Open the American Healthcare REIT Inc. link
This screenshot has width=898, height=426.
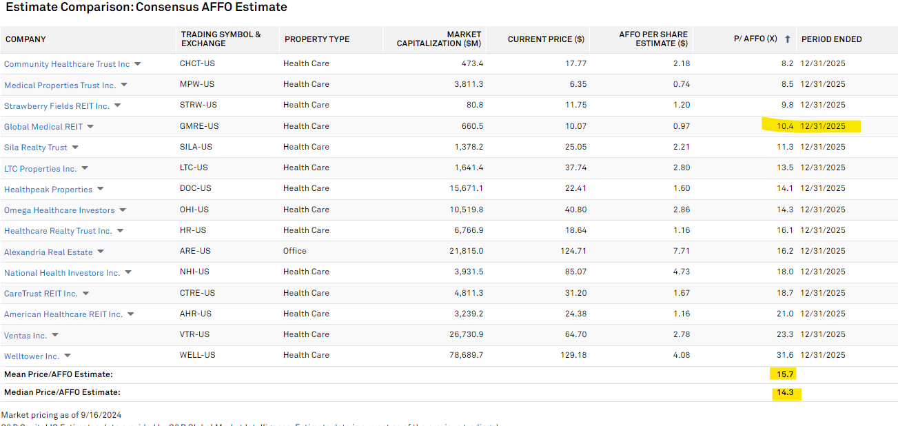pos(63,314)
